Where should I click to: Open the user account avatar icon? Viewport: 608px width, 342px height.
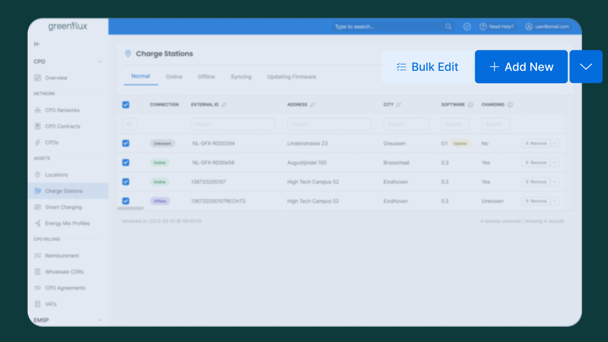(x=529, y=27)
